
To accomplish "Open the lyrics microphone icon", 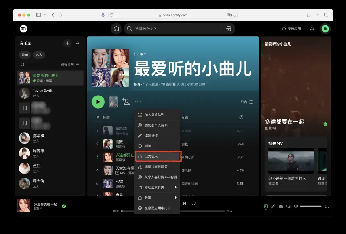I will [273, 206].
